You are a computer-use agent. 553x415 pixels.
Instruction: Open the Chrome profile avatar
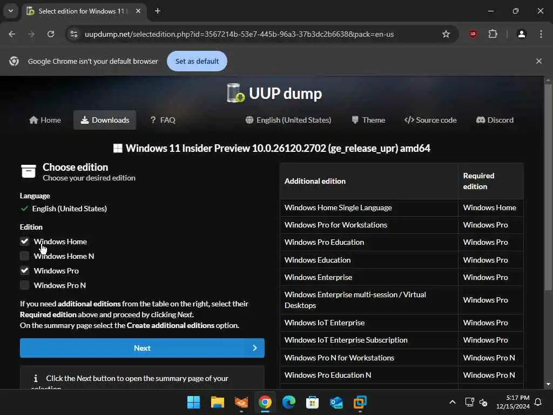tap(522, 34)
